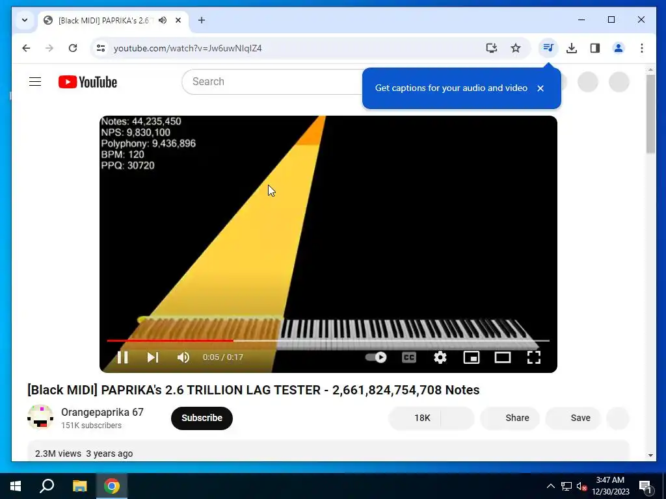Click the scrollbar down arrow
The height and width of the screenshot is (499, 666).
coord(650,455)
